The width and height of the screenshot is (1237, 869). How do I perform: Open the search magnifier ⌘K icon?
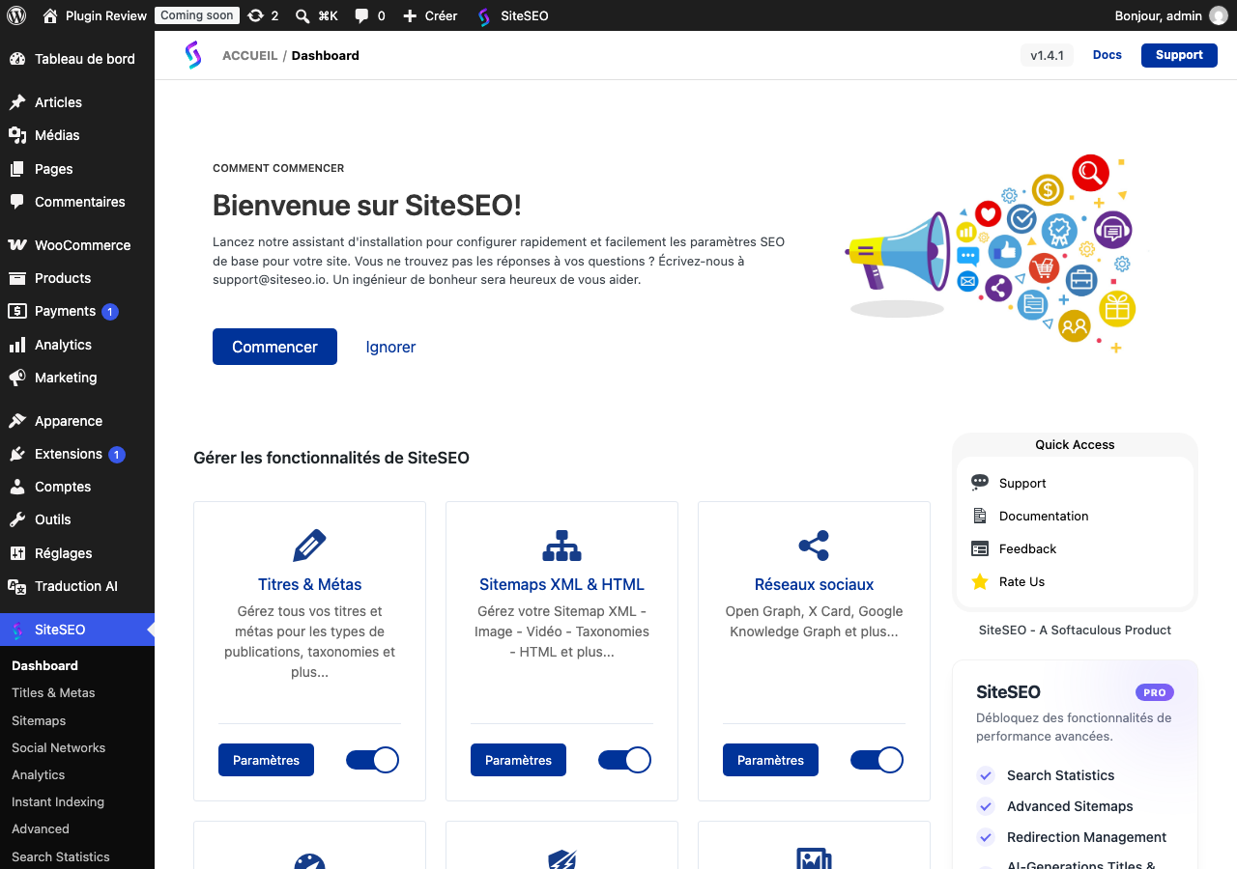(302, 15)
